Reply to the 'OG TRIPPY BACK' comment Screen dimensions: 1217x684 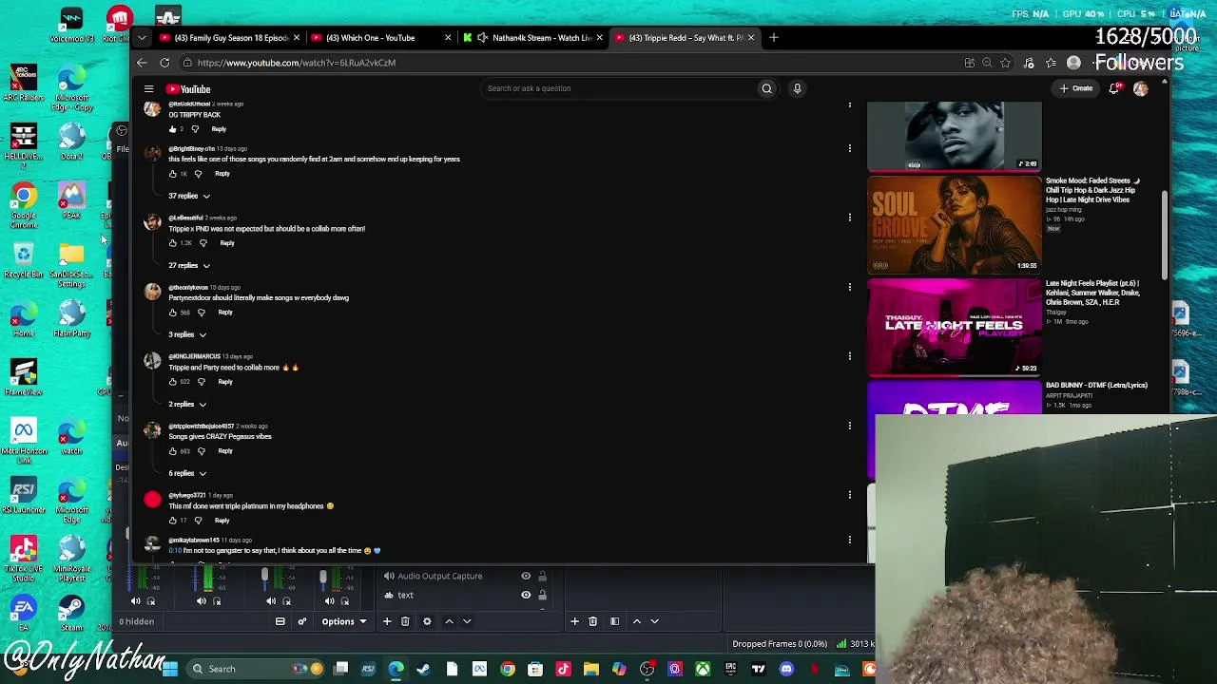(219, 129)
